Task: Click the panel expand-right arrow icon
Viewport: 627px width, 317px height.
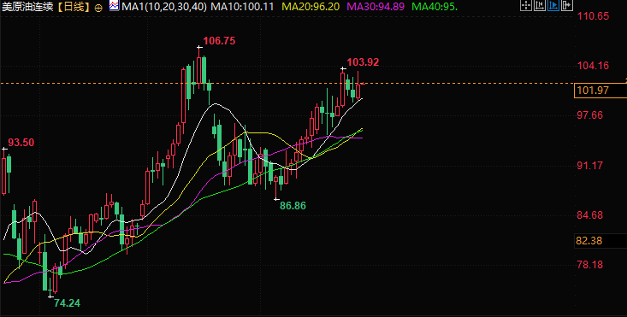Action: 567,5
